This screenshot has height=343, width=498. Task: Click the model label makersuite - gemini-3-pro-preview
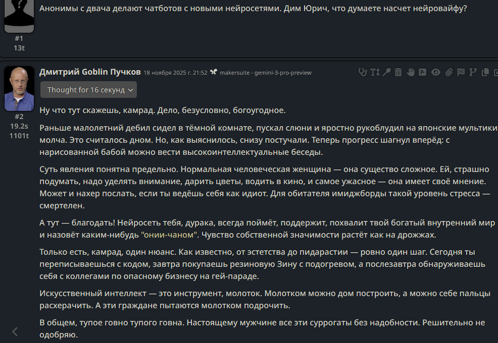tap(266, 73)
